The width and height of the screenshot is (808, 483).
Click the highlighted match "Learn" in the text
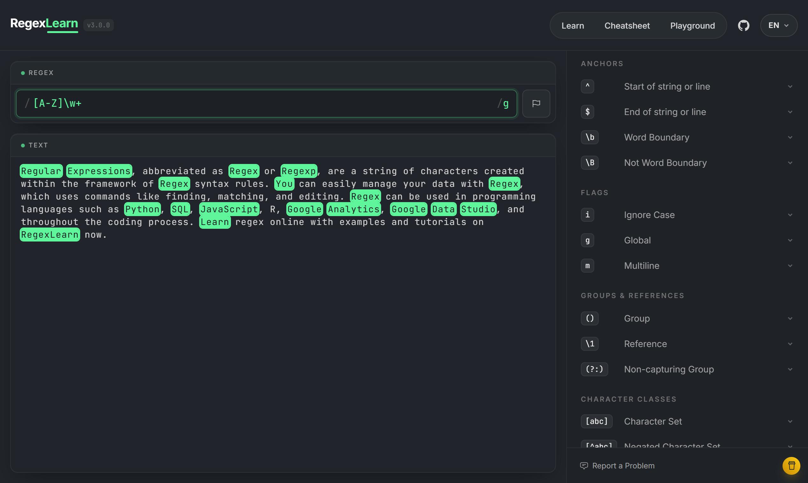click(215, 222)
